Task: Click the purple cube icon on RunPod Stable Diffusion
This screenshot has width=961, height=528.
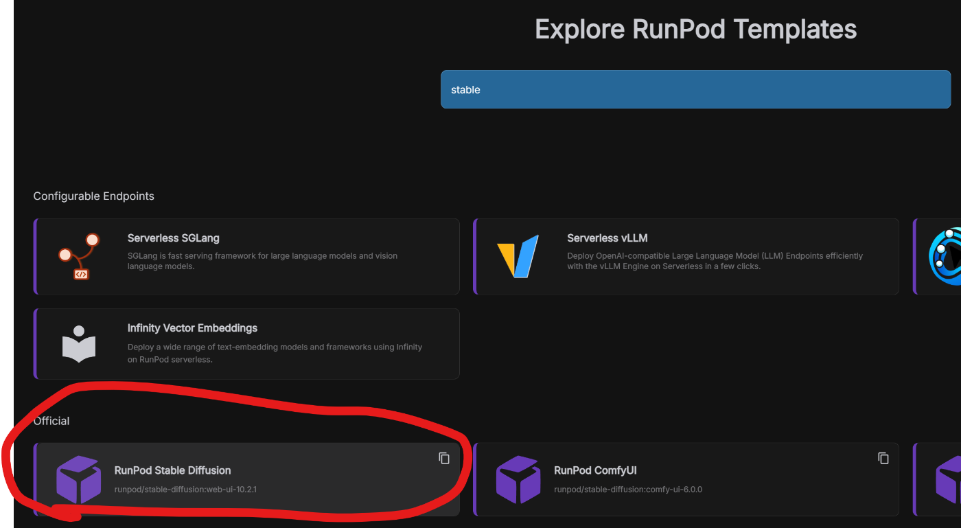Action: tap(78, 479)
